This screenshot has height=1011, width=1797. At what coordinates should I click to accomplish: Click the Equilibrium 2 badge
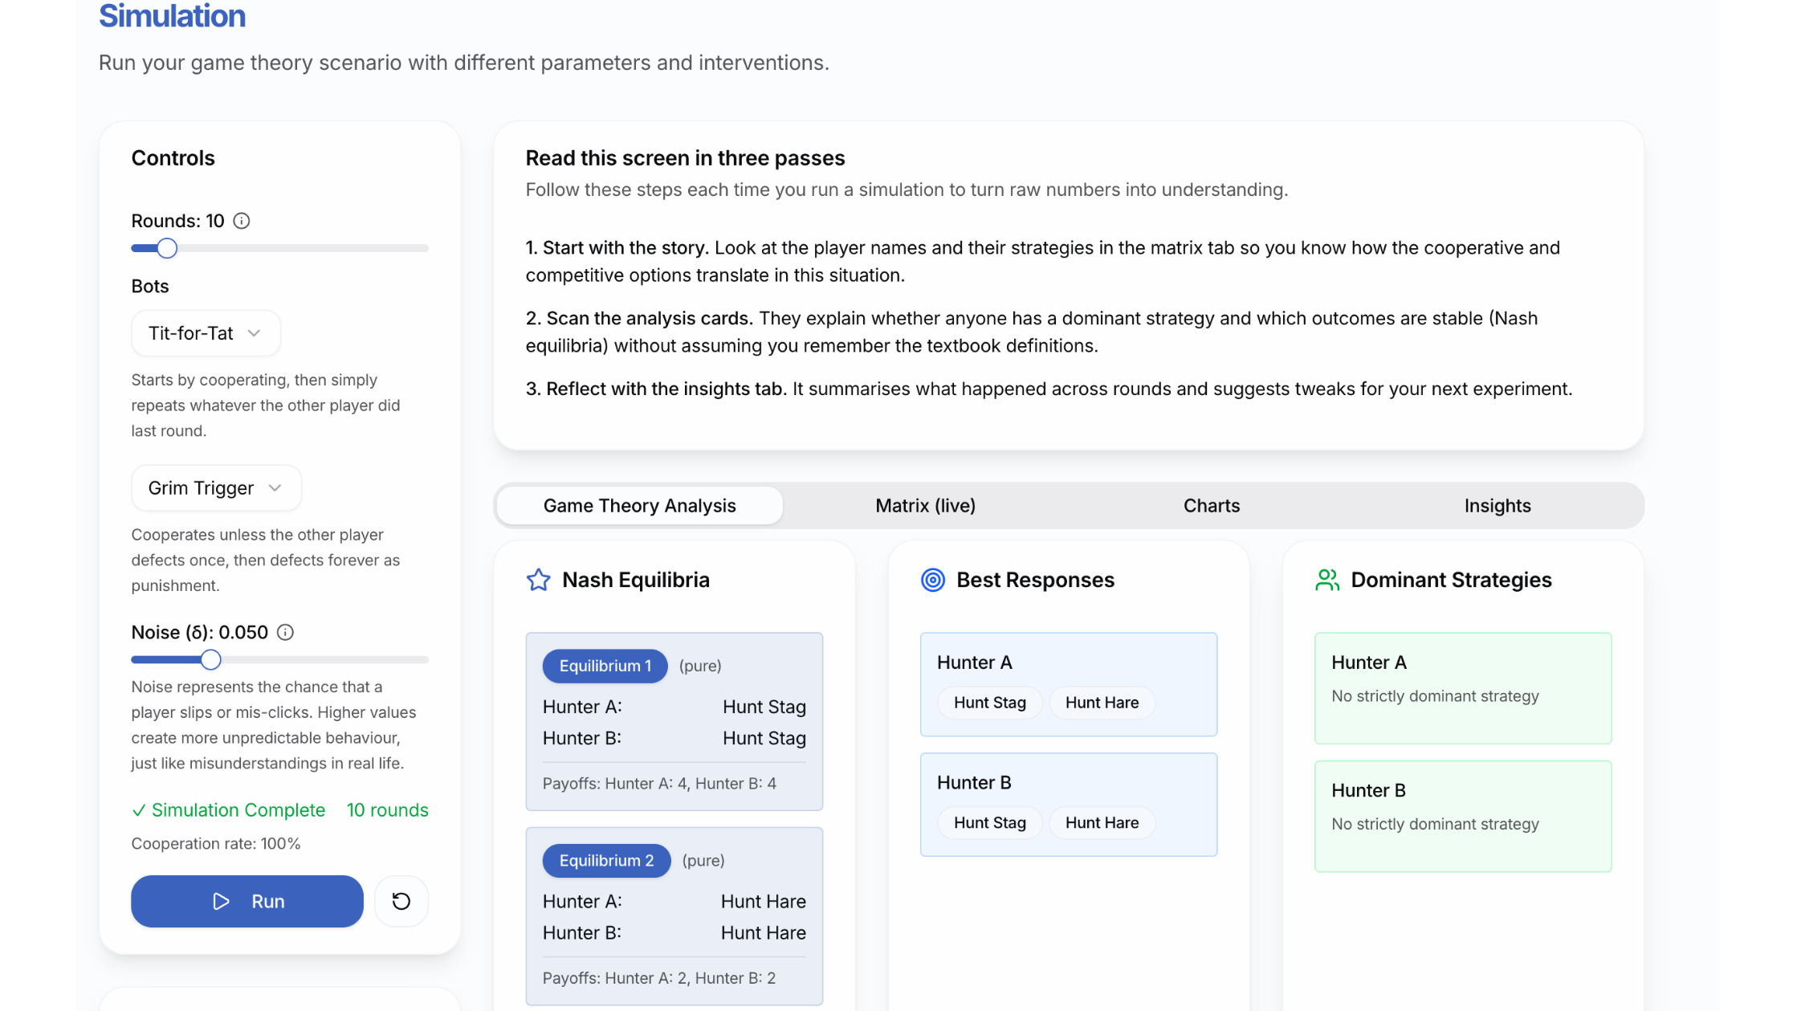[606, 861]
